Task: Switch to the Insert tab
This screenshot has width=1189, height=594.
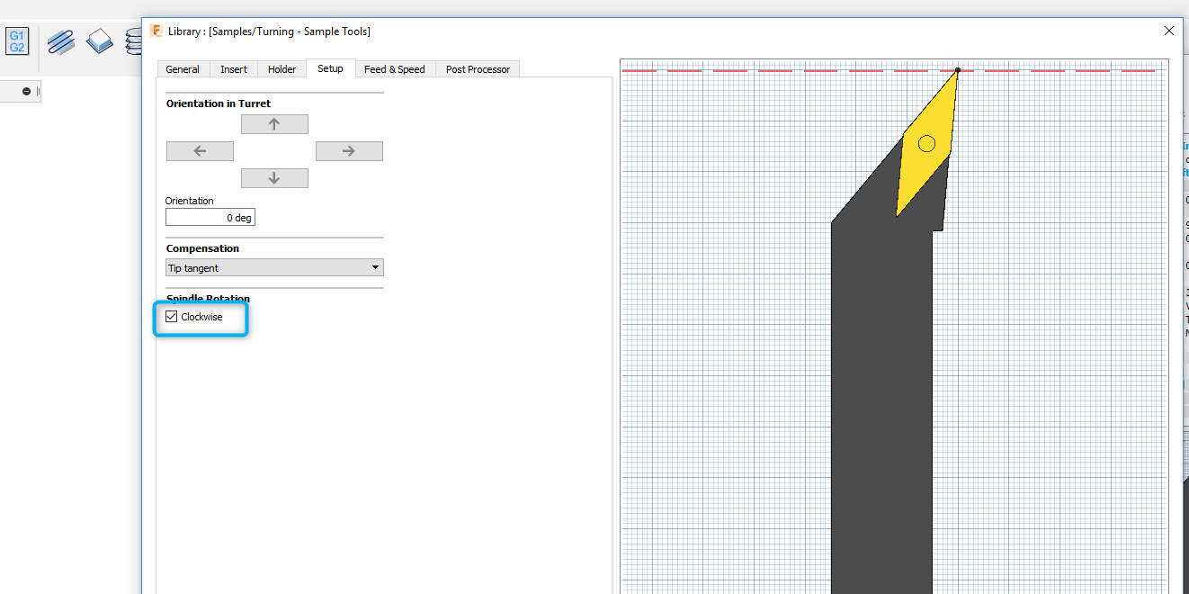Action: tap(233, 68)
